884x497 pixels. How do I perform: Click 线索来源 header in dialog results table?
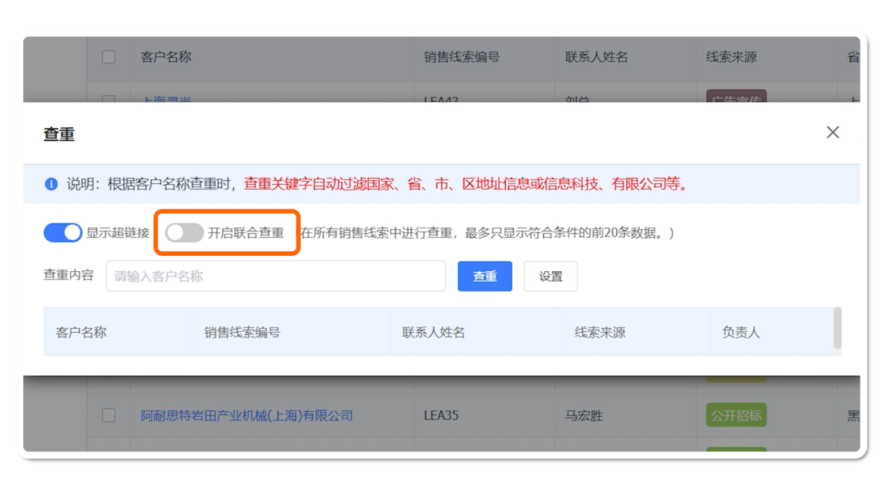tap(600, 332)
